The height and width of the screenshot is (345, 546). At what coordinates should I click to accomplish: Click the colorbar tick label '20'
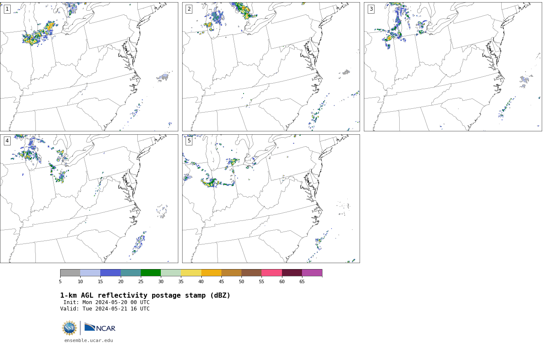click(121, 281)
